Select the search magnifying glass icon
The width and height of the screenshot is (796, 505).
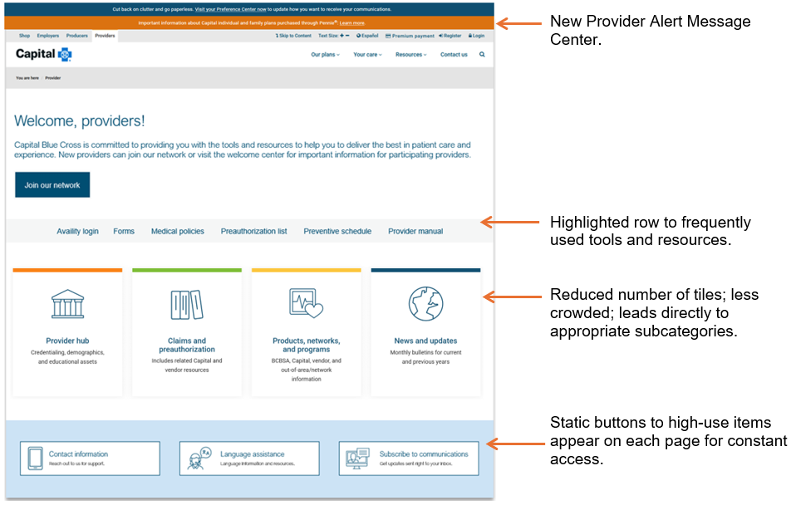(482, 54)
